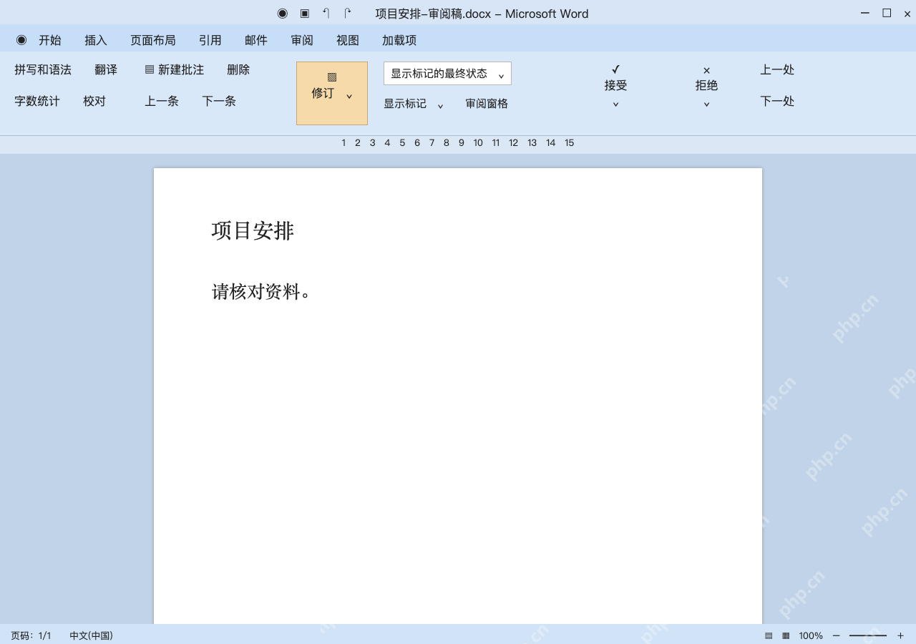916x644 pixels.
Task: Open the 加载项 tab
Action: 399,40
